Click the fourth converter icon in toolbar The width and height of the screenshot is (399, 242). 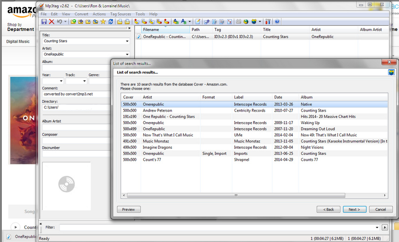(159, 22)
